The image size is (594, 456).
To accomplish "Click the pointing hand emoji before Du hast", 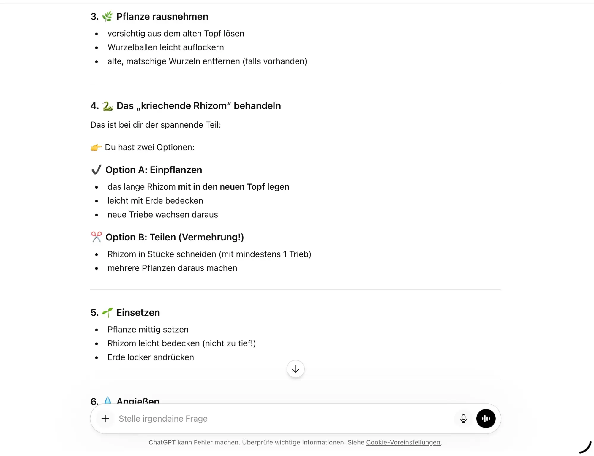I will [96, 147].
